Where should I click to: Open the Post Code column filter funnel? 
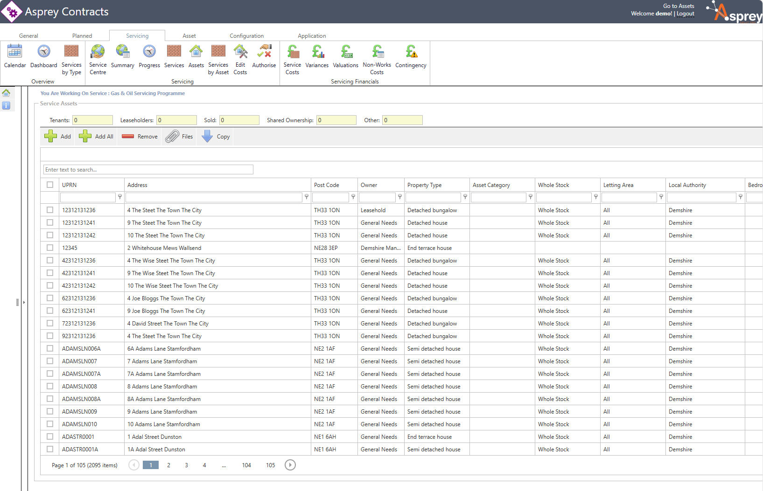point(353,197)
